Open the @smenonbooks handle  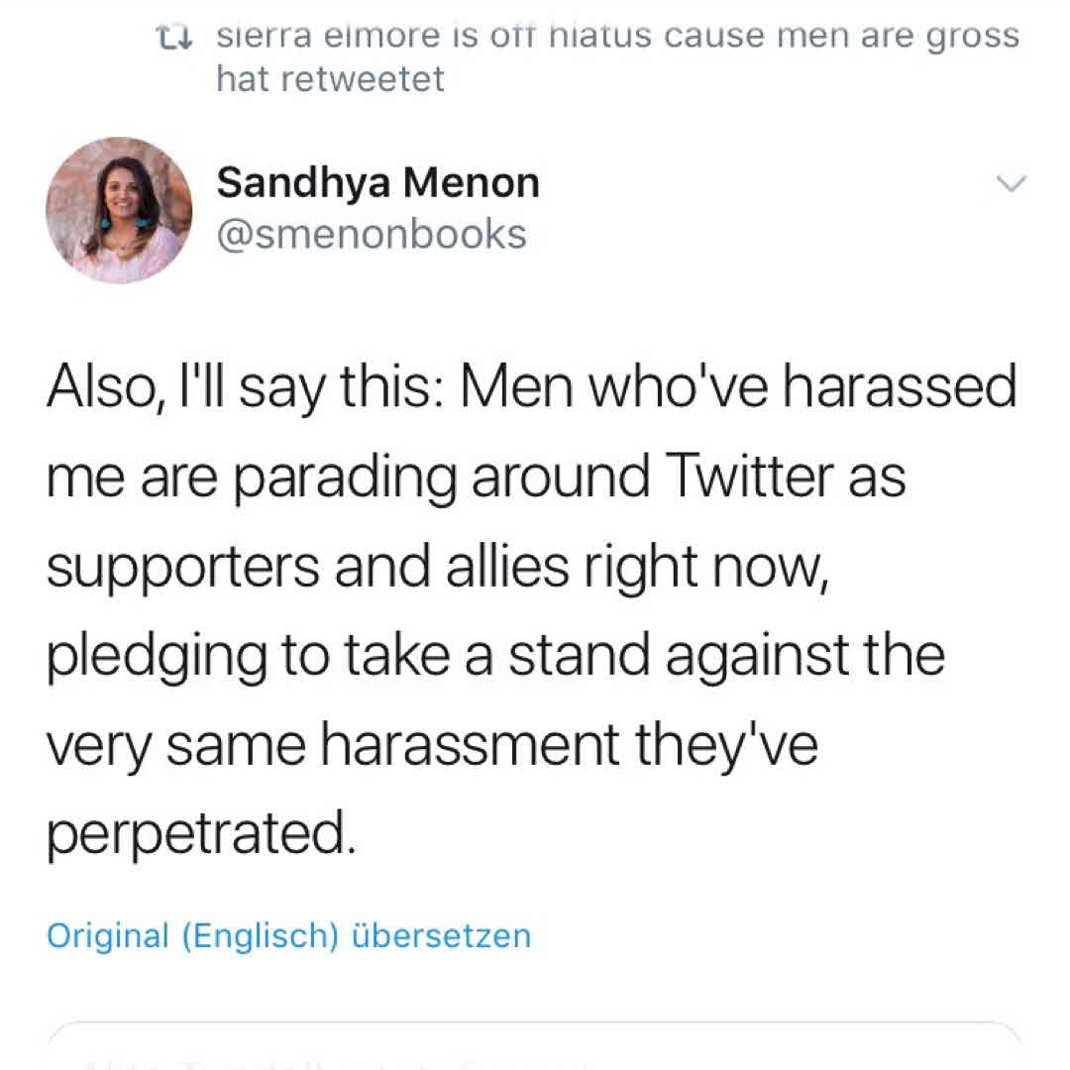coord(371,235)
